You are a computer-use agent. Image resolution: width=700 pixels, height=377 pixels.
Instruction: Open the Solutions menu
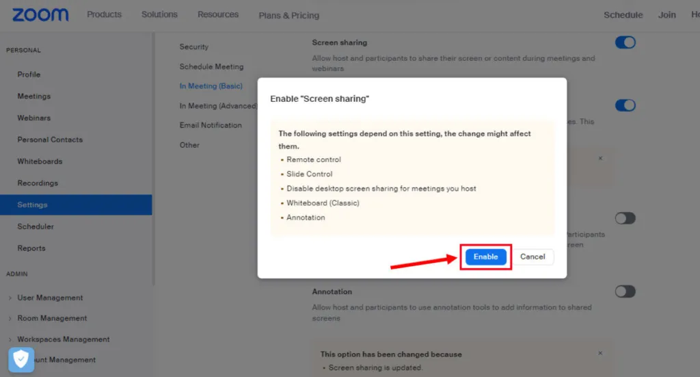pyautogui.click(x=159, y=14)
